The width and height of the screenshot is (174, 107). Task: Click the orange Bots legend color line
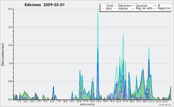103,8
